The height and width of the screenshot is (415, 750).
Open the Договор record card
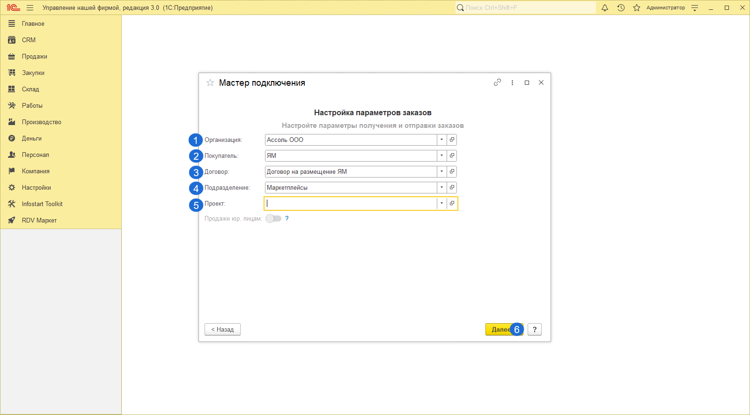[452, 171]
